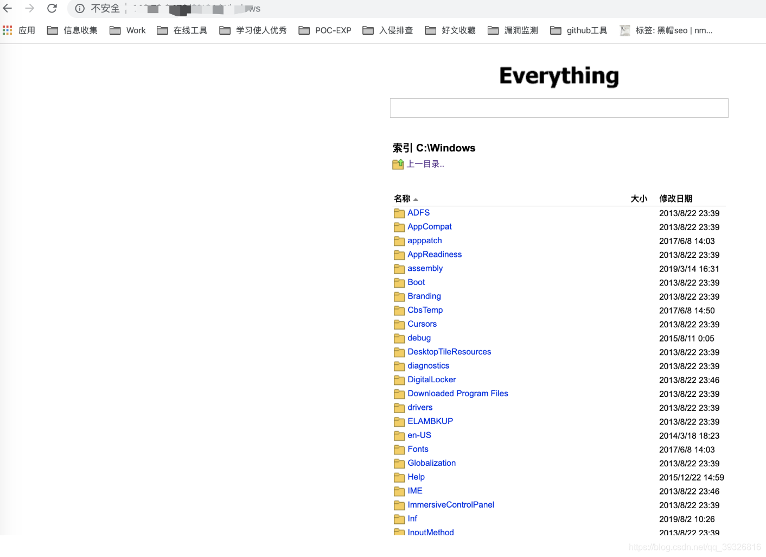Reload the page with the refresh icon

pos(52,8)
